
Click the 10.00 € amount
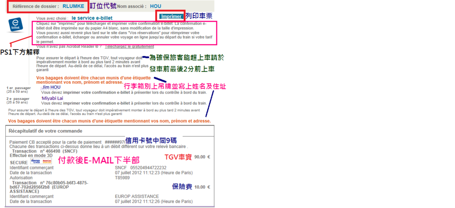coord(202,187)
